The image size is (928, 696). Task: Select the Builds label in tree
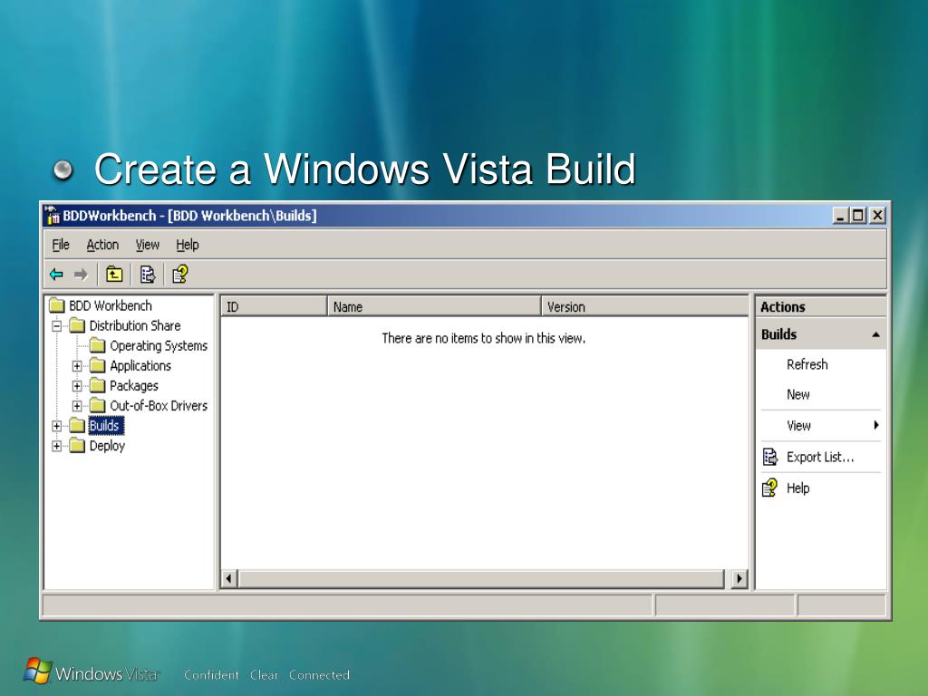105,426
